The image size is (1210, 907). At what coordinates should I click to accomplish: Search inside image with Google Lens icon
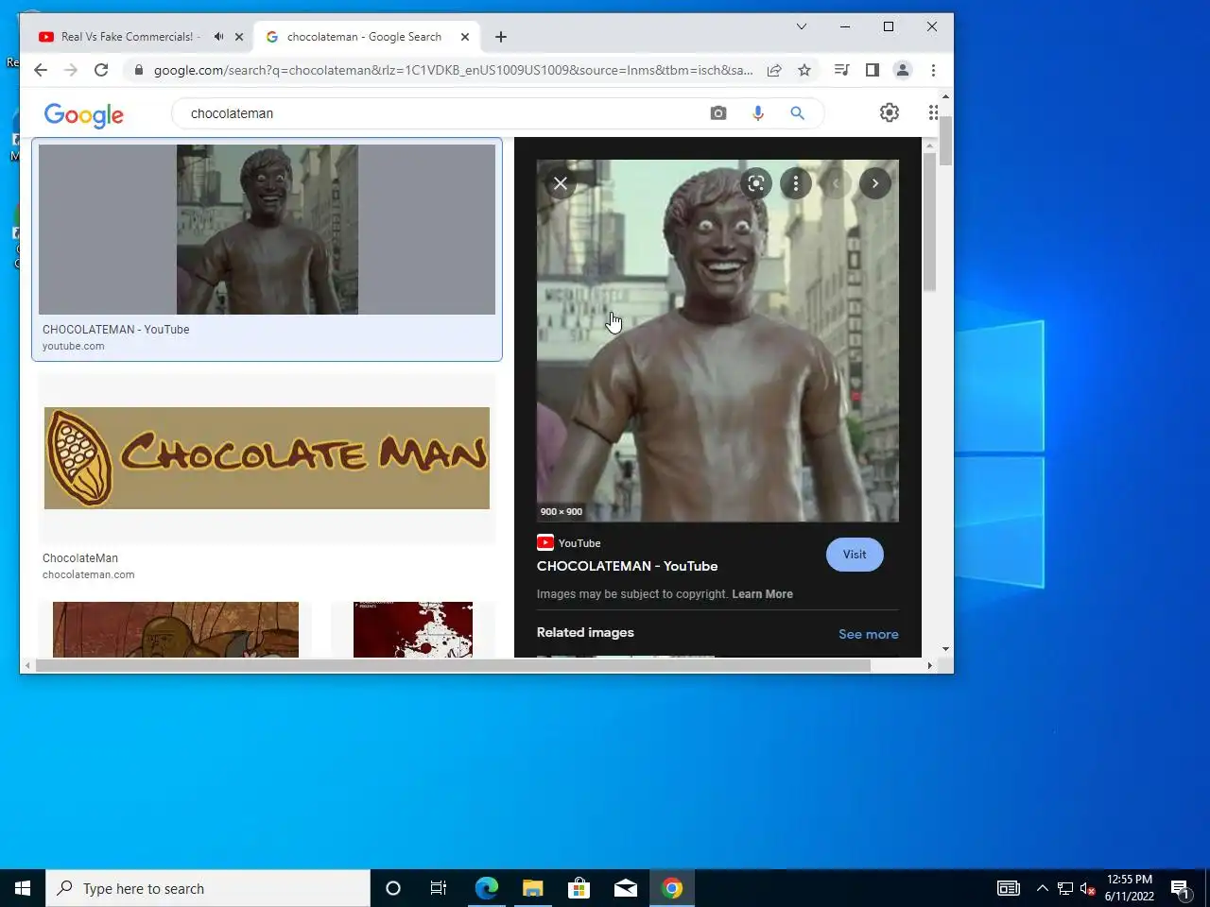[x=756, y=183]
